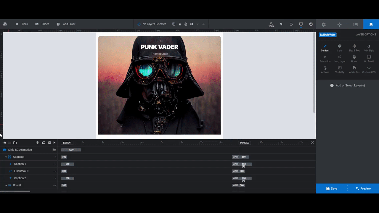
Task: Open the Animation layer option
Action: [x=325, y=59]
